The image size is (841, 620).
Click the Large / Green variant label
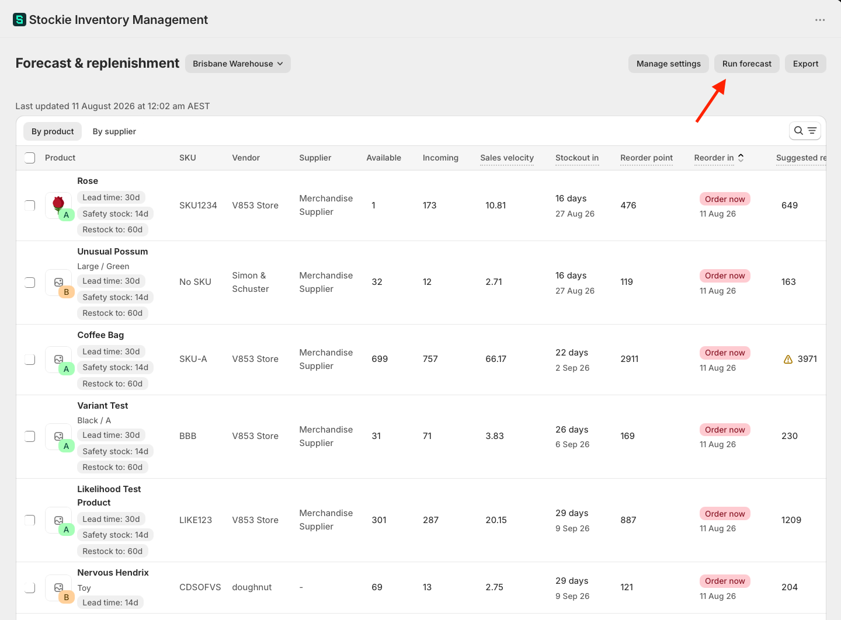click(103, 266)
